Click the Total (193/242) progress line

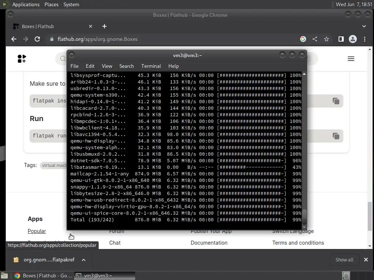(x=186, y=220)
